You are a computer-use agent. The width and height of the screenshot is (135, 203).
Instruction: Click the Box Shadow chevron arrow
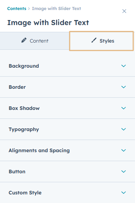[124, 108]
